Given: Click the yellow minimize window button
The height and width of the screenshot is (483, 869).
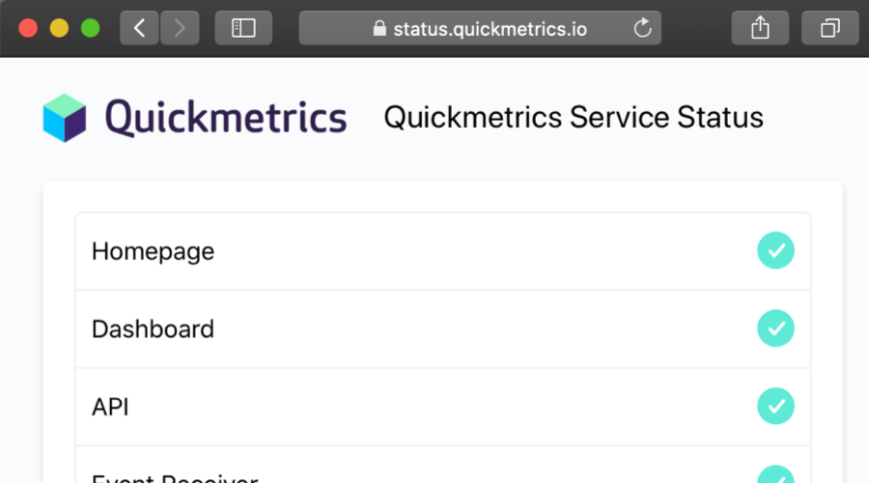Looking at the screenshot, I should [x=59, y=28].
